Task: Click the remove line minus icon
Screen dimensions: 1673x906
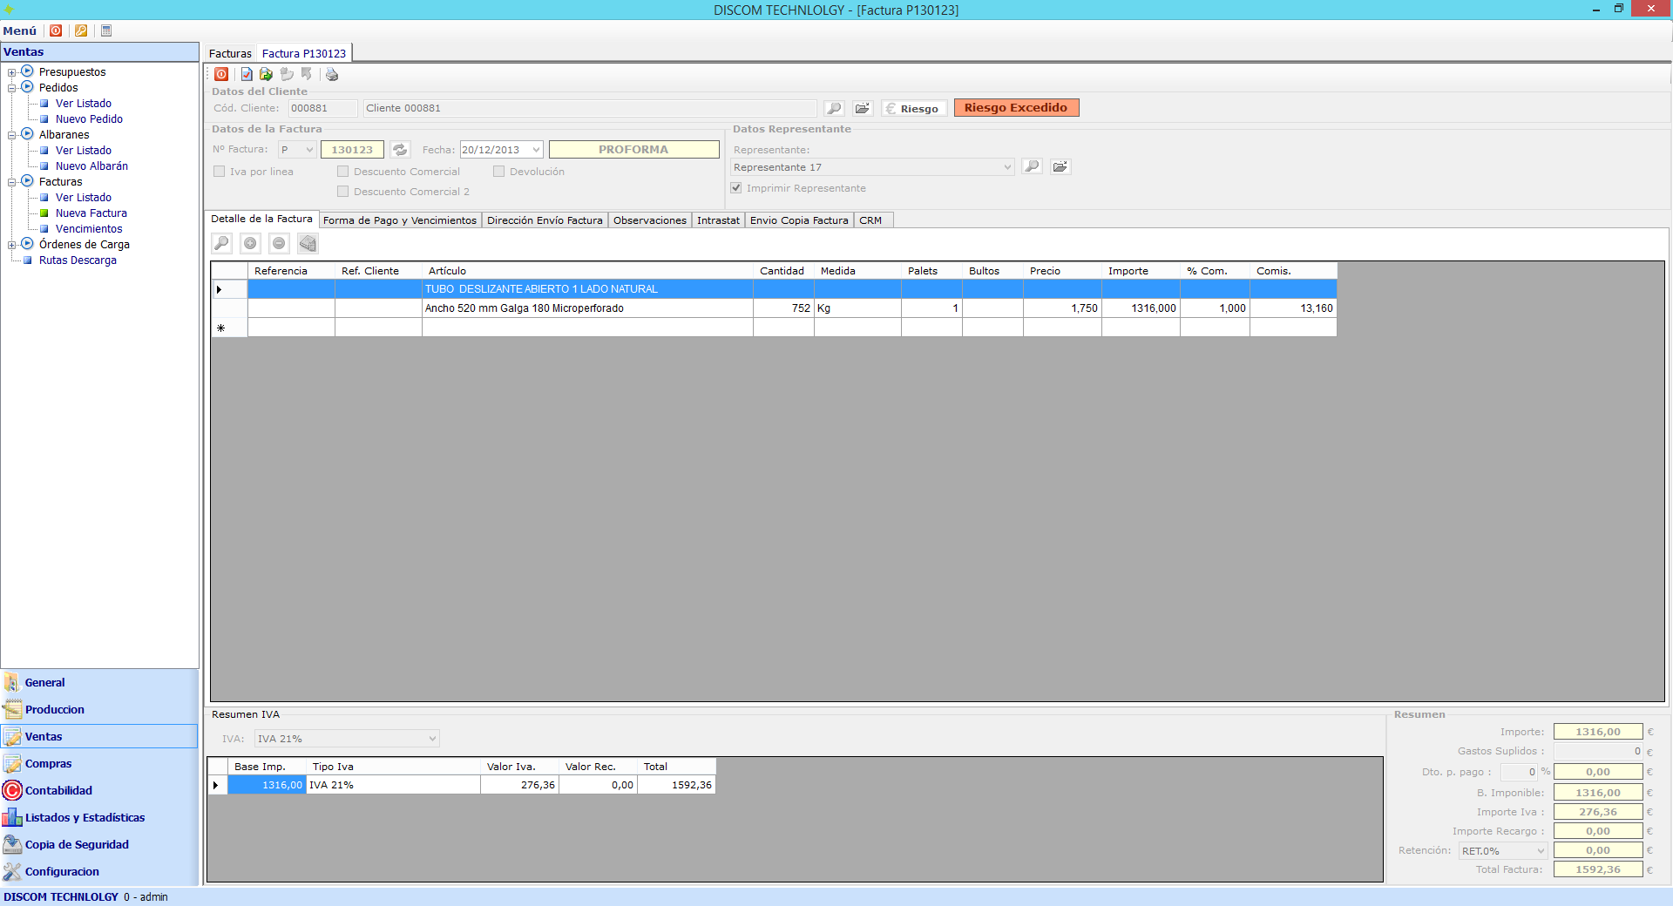Action: tap(279, 244)
